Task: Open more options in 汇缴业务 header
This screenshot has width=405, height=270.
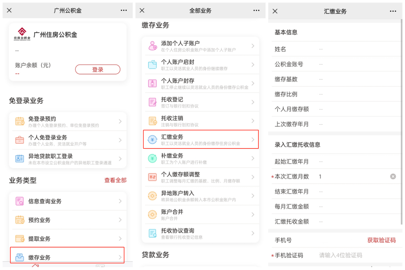Action: [x=393, y=11]
